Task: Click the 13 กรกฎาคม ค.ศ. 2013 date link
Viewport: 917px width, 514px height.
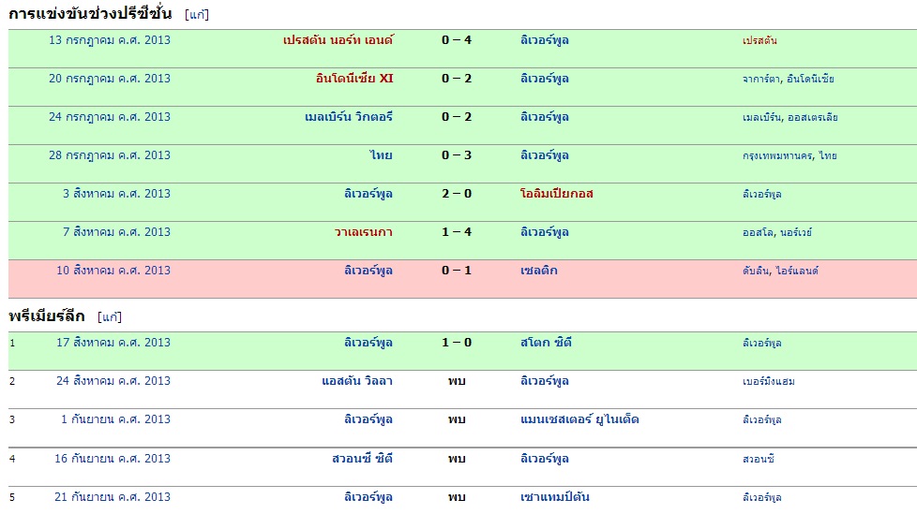Action: (x=110, y=40)
